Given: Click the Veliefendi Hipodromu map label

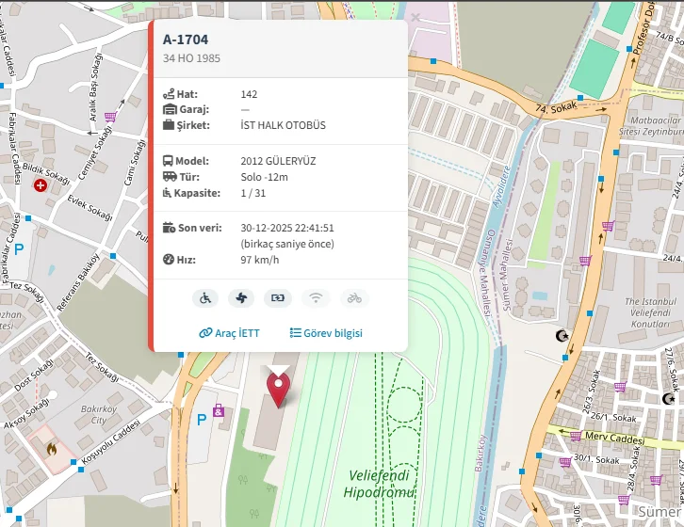Looking at the screenshot, I should tap(379, 484).
